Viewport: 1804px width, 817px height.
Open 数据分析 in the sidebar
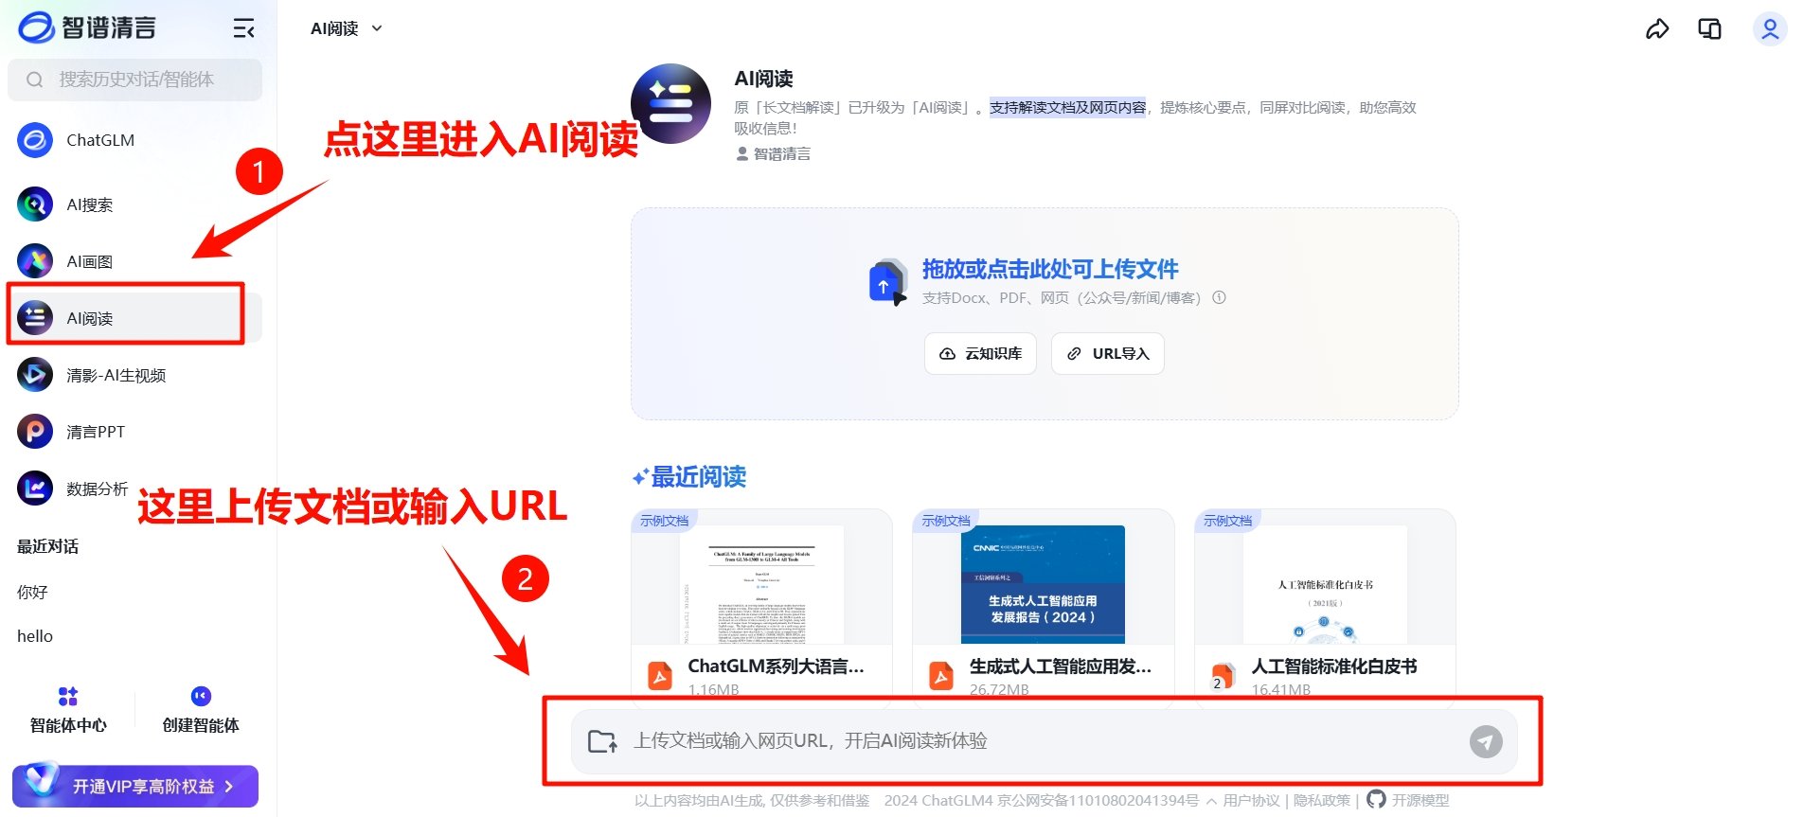point(134,488)
